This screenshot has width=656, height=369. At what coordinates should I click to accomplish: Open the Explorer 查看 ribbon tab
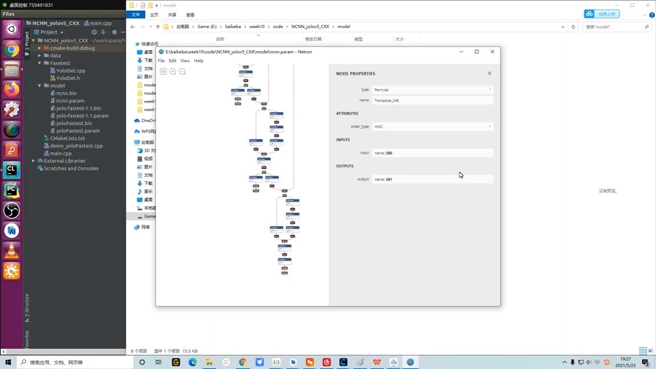(x=190, y=15)
